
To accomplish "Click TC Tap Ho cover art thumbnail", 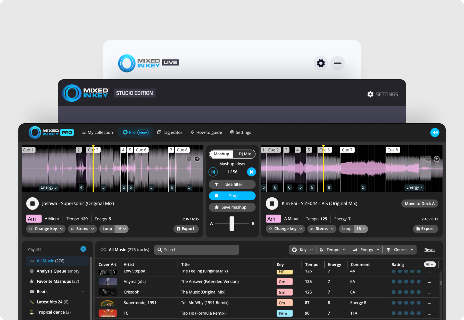I will [x=108, y=313].
